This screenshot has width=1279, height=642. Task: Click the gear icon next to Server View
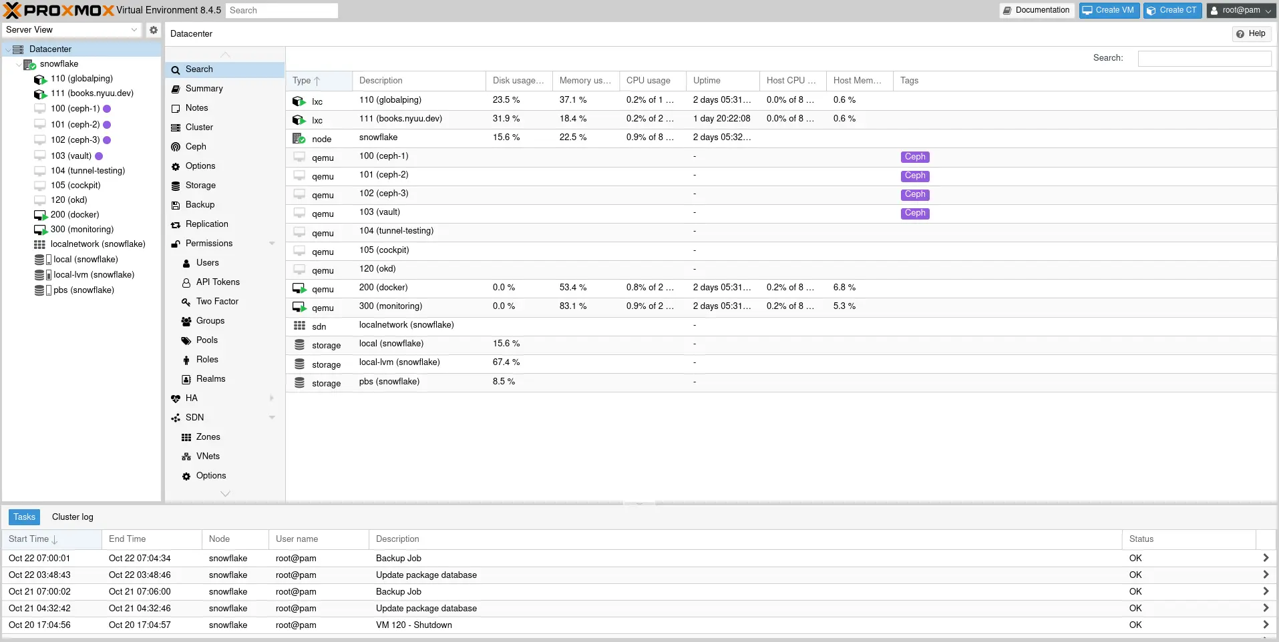click(x=154, y=30)
